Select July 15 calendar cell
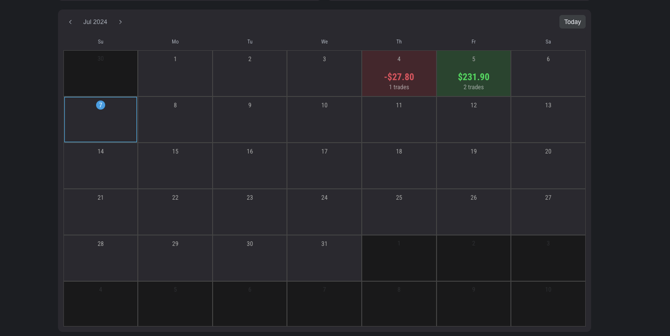This screenshot has height=336, width=670. pyautogui.click(x=175, y=166)
